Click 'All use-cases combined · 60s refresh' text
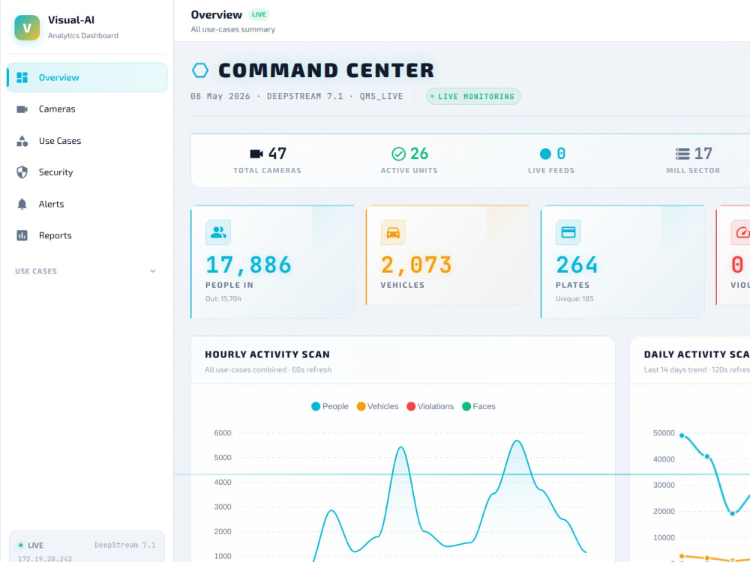This screenshot has height=562, width=750. (x=268, y=369)
